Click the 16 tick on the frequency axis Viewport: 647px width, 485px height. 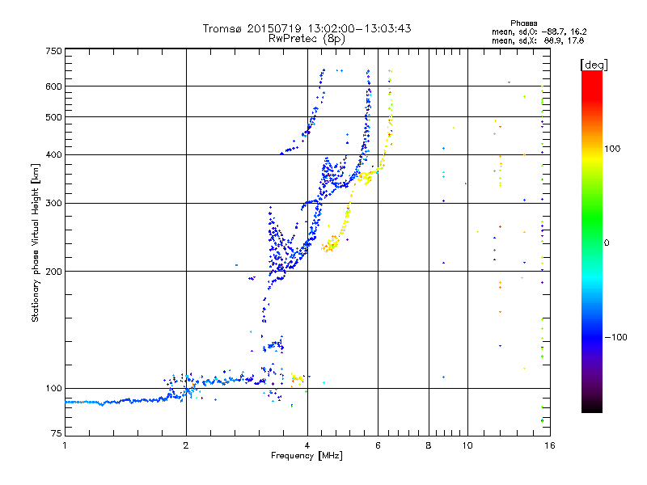tap(548, 445)
